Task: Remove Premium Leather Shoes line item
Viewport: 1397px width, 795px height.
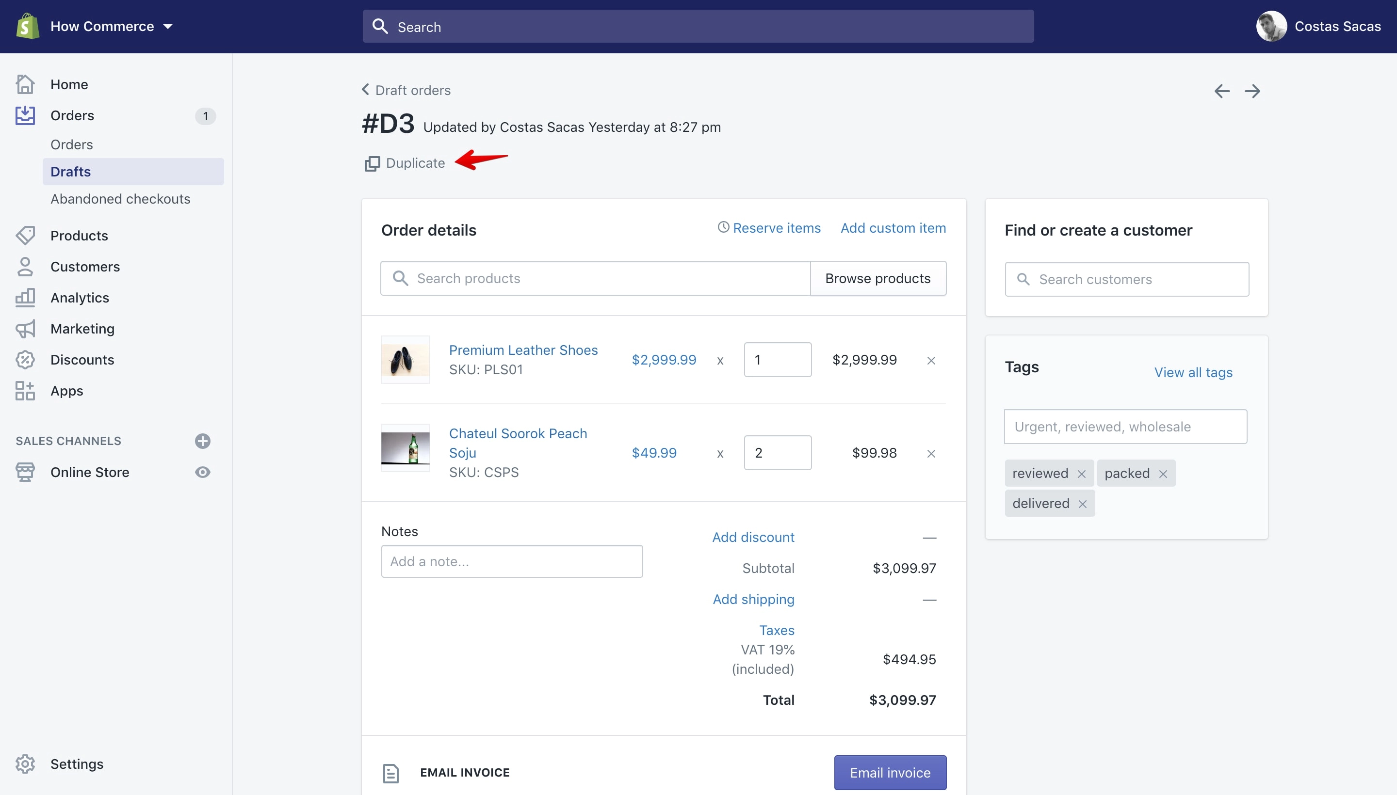Action: (931, 360)
